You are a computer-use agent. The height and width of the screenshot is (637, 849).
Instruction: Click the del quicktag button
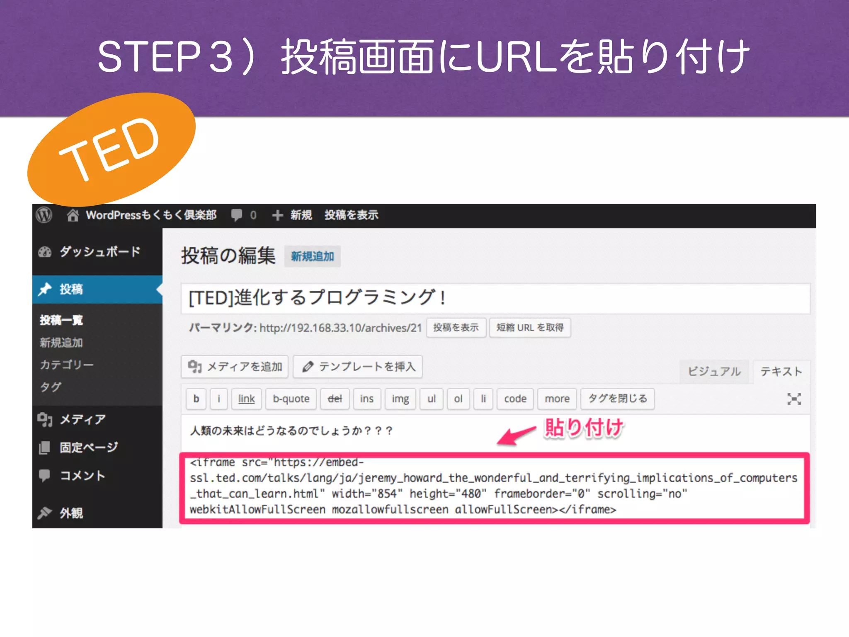tap(335, 399)
